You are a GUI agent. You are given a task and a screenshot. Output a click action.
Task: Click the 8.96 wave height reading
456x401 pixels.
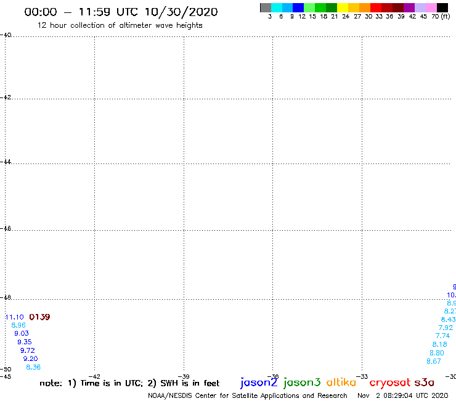(x=18, y=325)
